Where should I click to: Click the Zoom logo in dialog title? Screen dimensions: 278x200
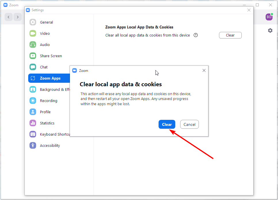tap(75, 70)
